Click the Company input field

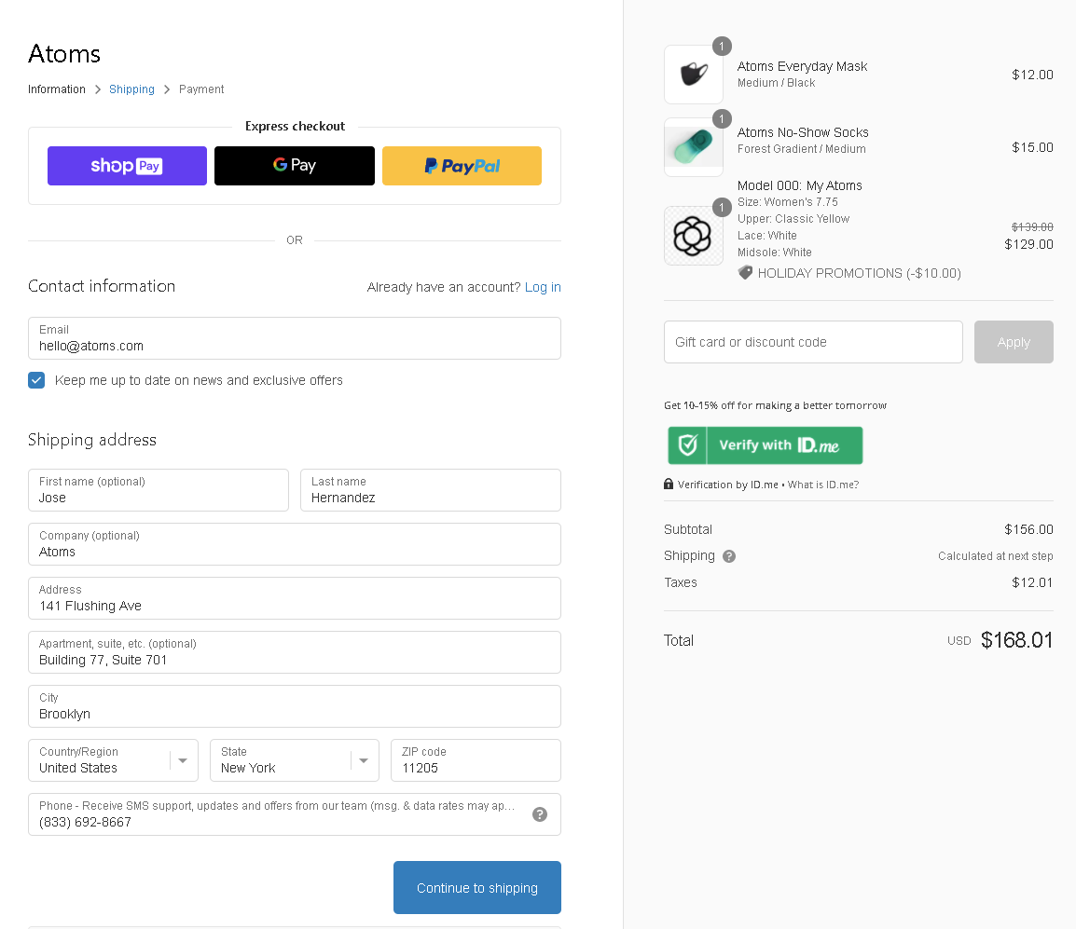[295, 544]
